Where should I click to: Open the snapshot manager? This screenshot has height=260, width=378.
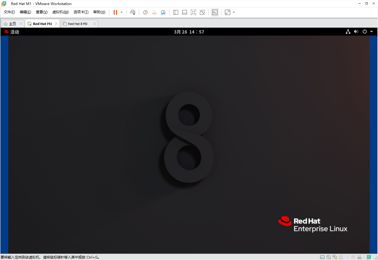tap(163, 12)
